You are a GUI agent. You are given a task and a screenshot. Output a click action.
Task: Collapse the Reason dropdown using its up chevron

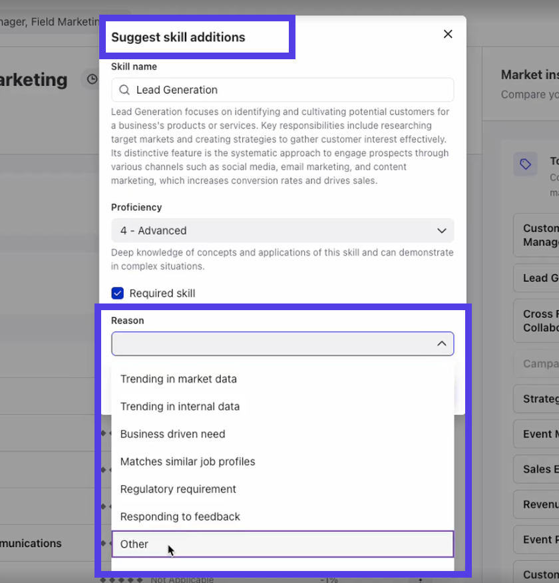441,343
